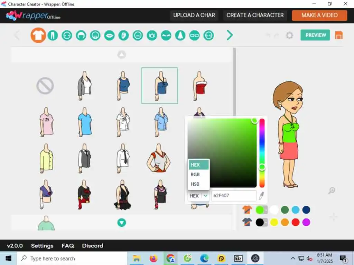Open green current color swatch dropdown
The image size is (354, 265).
click(x=262, y=210)
